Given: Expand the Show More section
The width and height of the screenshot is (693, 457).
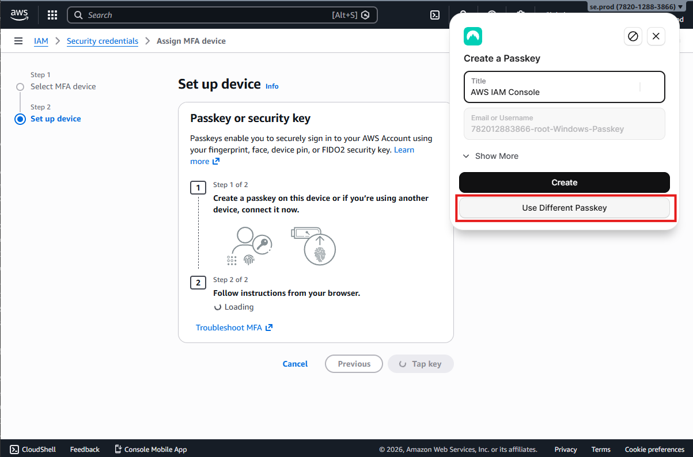Looking at the screenshot, I should click(x=491, y=156).
